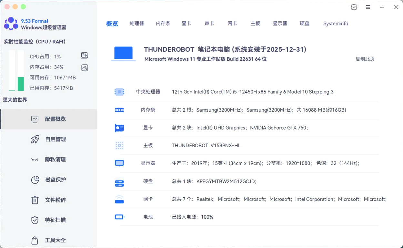Screen dimensions: 403x248
Task: Open the hamburger menu at top right
Action: [368, 7]
